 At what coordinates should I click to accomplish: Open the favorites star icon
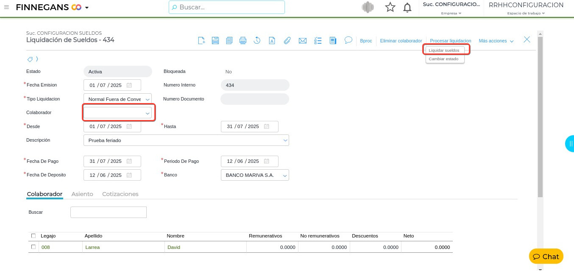(x=390, y=7)
